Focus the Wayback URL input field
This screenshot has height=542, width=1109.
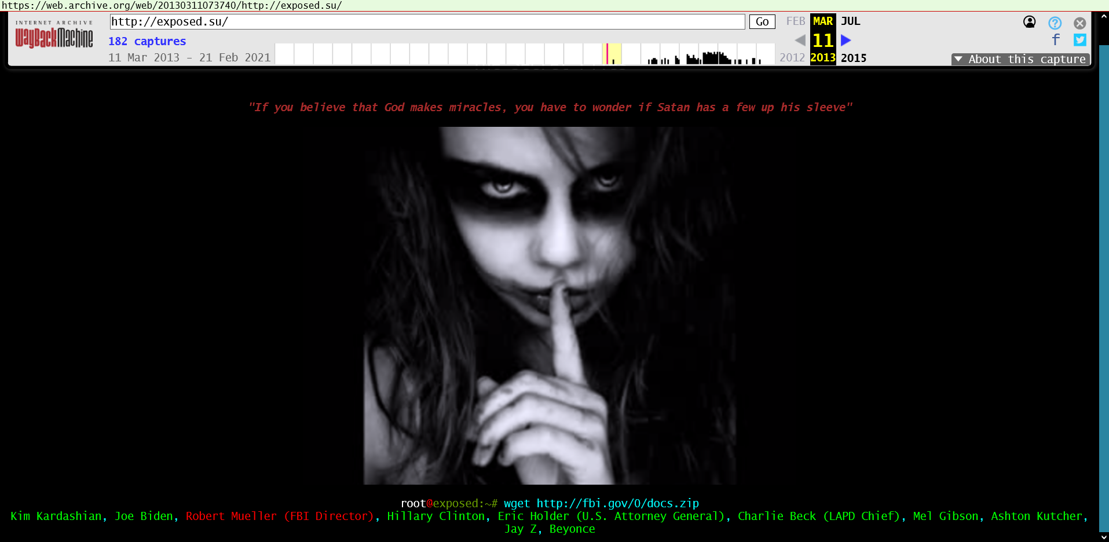point(427,21)
